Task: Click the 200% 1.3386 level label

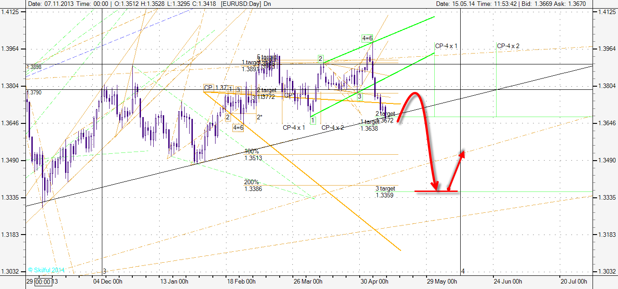Action: click(x=253, y=186)
